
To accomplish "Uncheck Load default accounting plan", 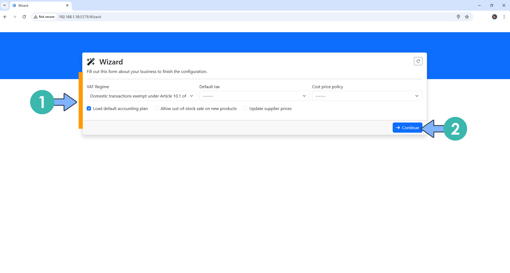I will (x=89, y=108).
